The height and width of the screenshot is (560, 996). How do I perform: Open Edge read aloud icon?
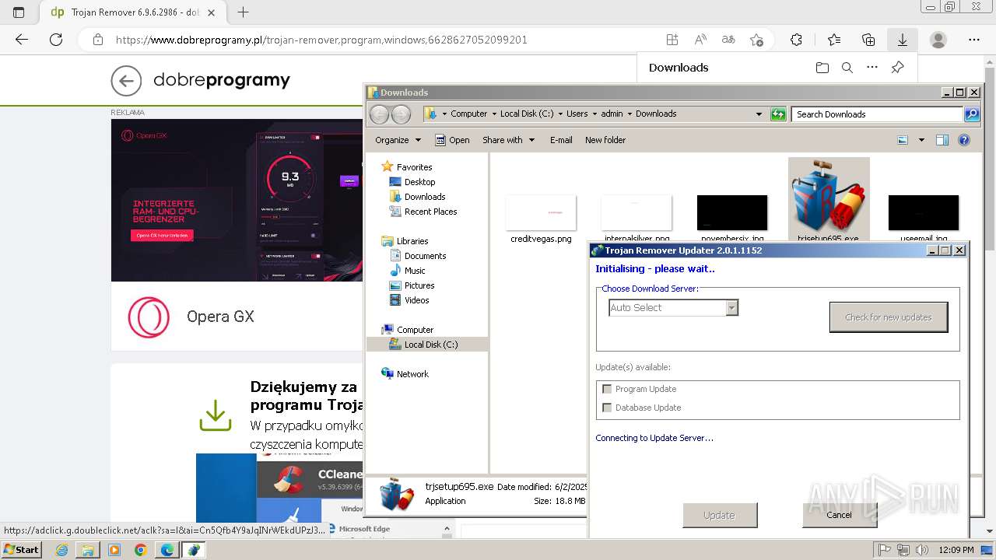tap(700, 40)
